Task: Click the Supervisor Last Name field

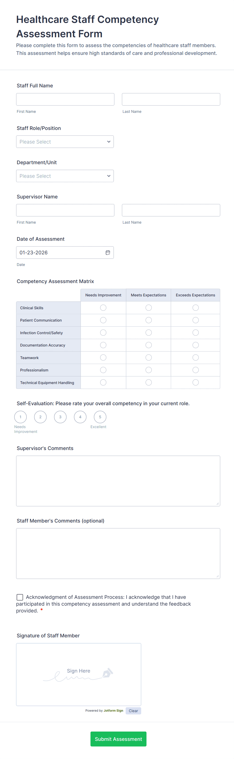Action: (x=171, y=210)
